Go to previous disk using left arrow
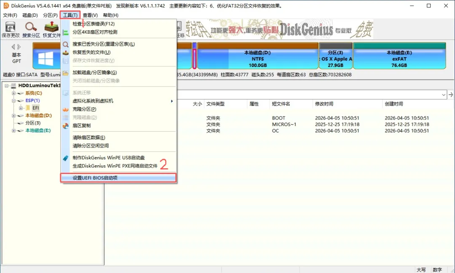Image resolution: width=455 pixels, height=273 pixels. tap(13, 47)
